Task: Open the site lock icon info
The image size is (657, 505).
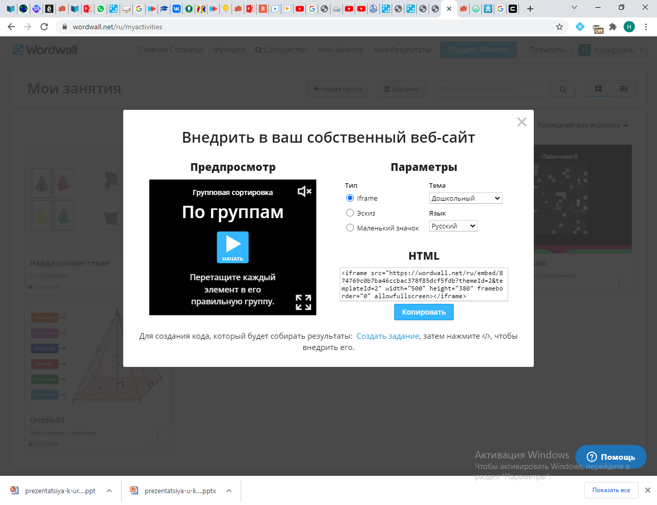Action: coord(65,27)
